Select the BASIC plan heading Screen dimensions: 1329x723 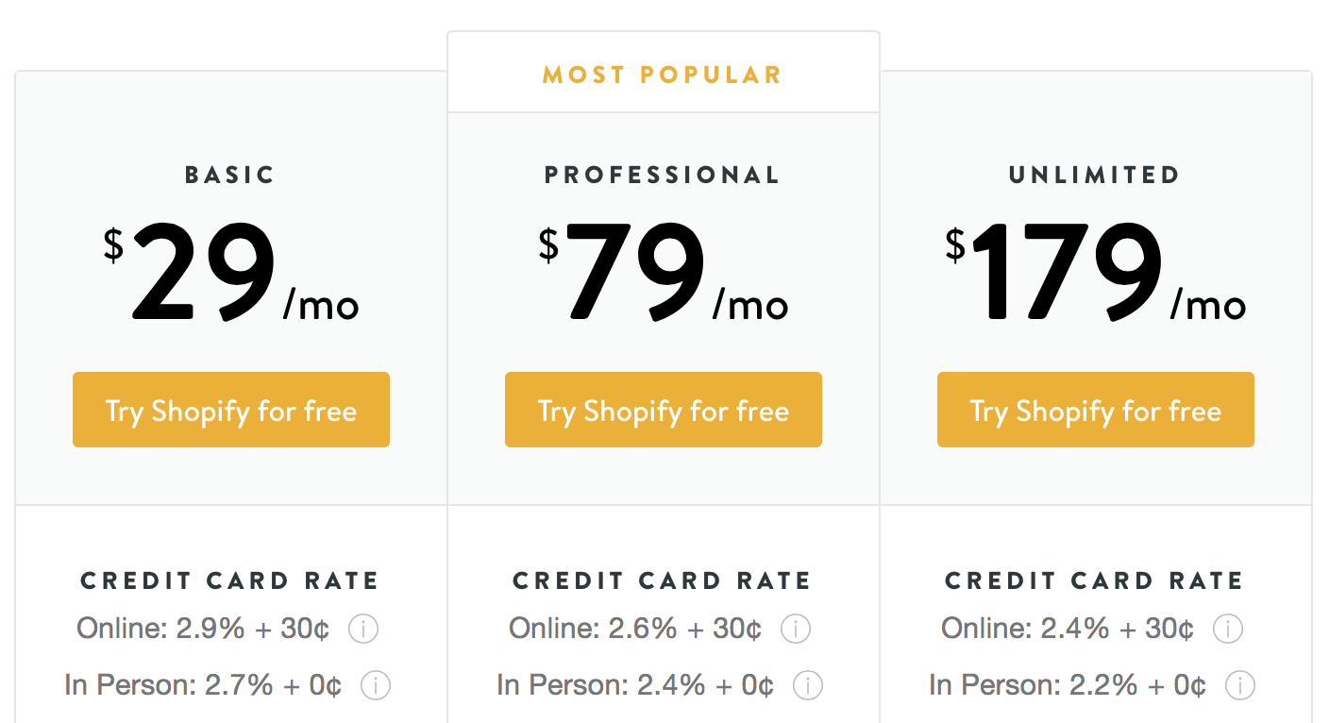[230, 175]
